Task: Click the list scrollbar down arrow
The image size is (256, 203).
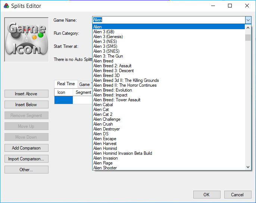Action: pyautogui.click(x=248, y=167)
